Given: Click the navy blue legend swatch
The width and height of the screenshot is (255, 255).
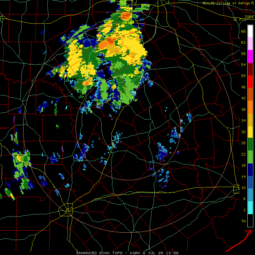Looking at the screenshot, I should [x=250, y=170].
